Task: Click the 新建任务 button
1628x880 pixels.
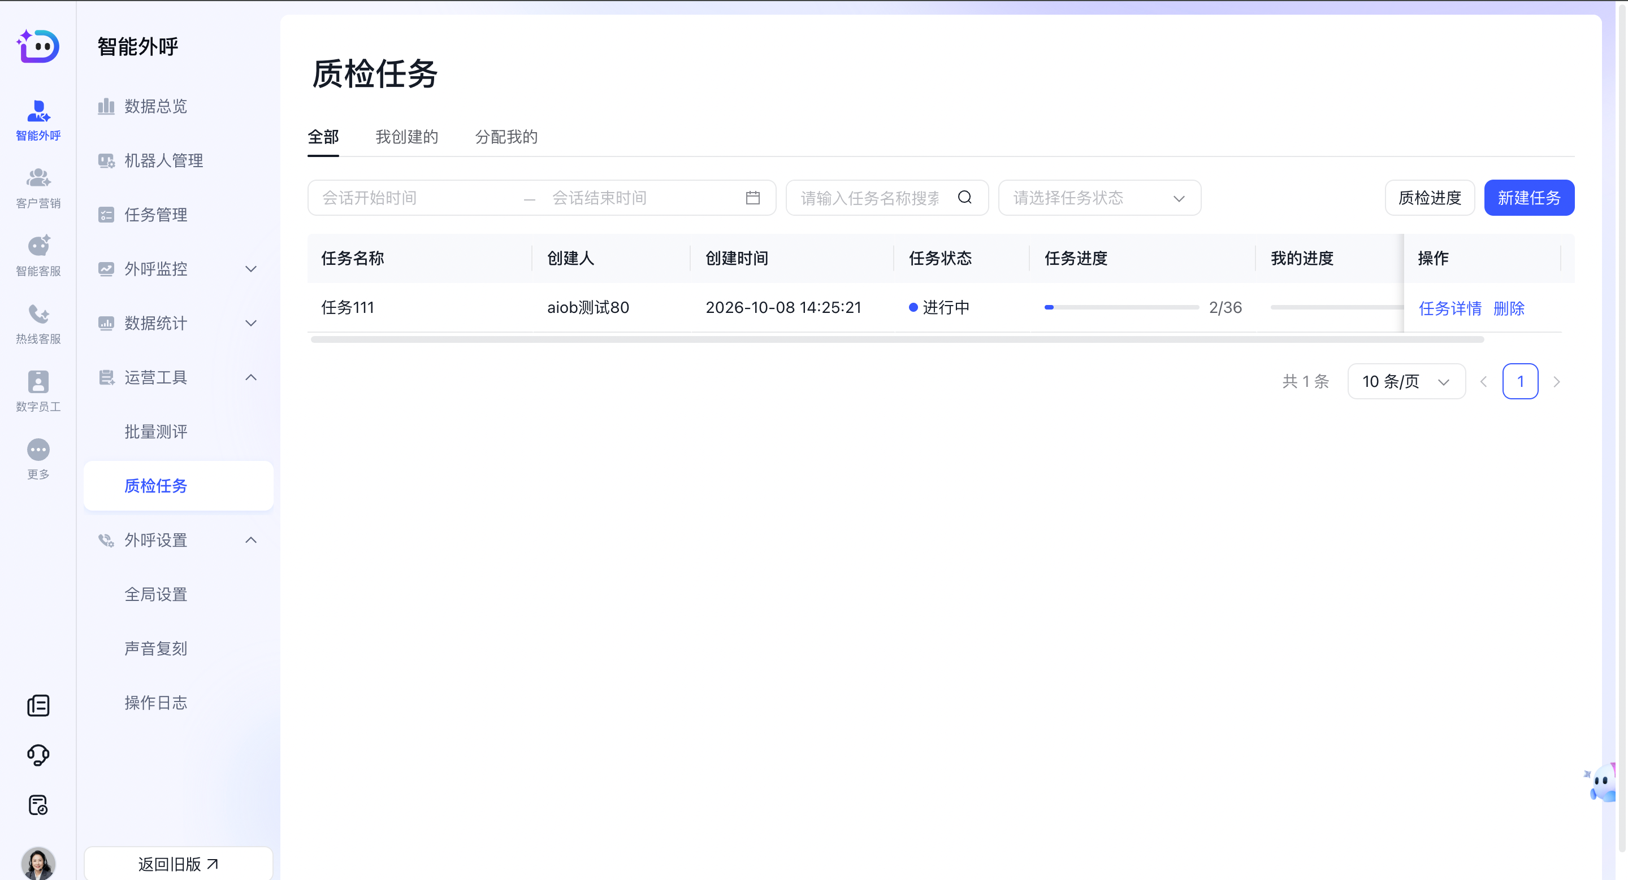Action: coord(1529,198)
